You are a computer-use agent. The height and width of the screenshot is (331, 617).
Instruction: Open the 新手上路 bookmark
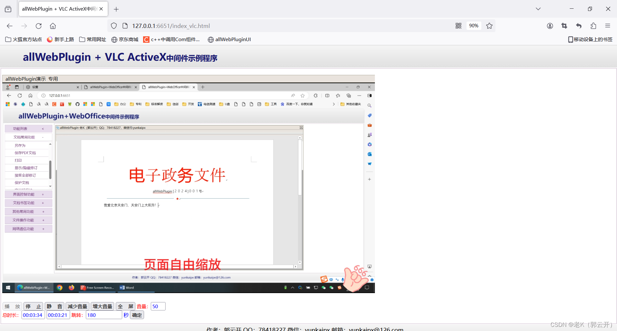(x=60, y=40)
